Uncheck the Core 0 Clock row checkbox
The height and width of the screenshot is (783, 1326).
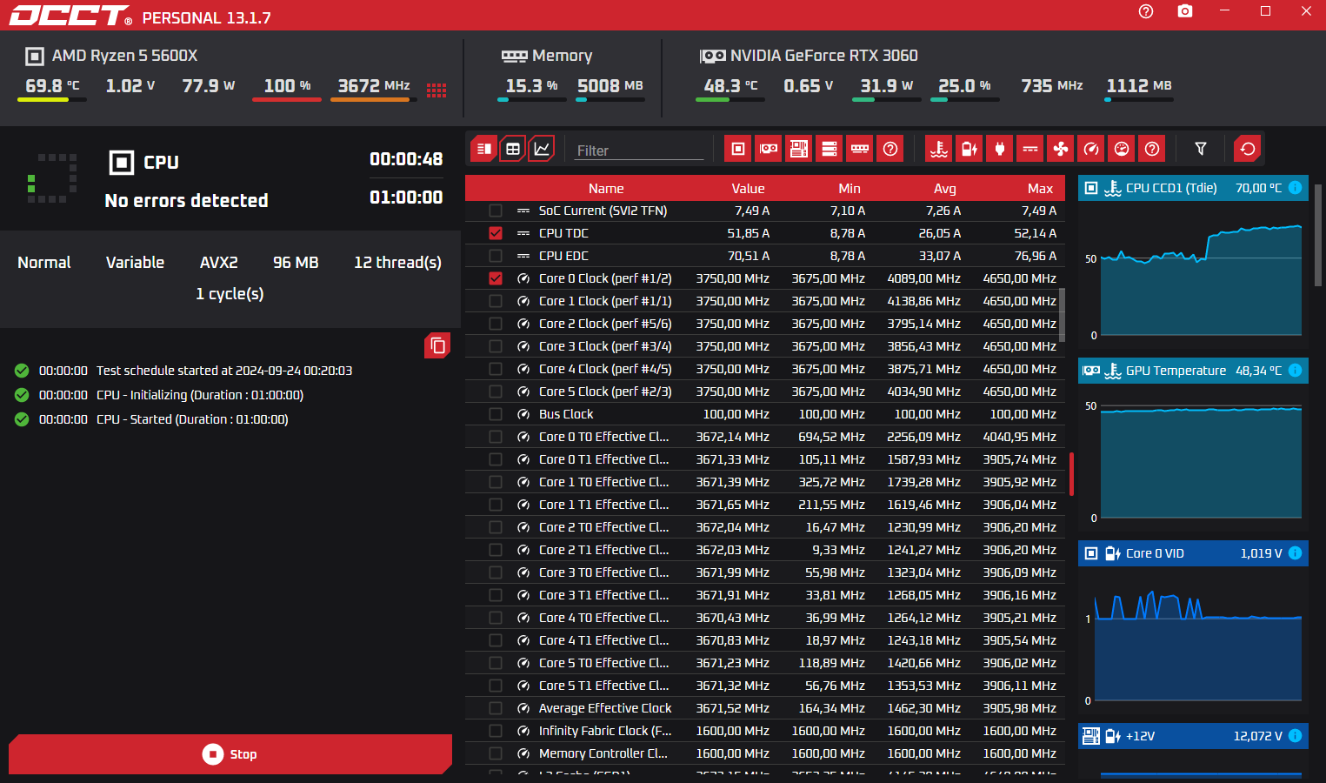point(496,278)
